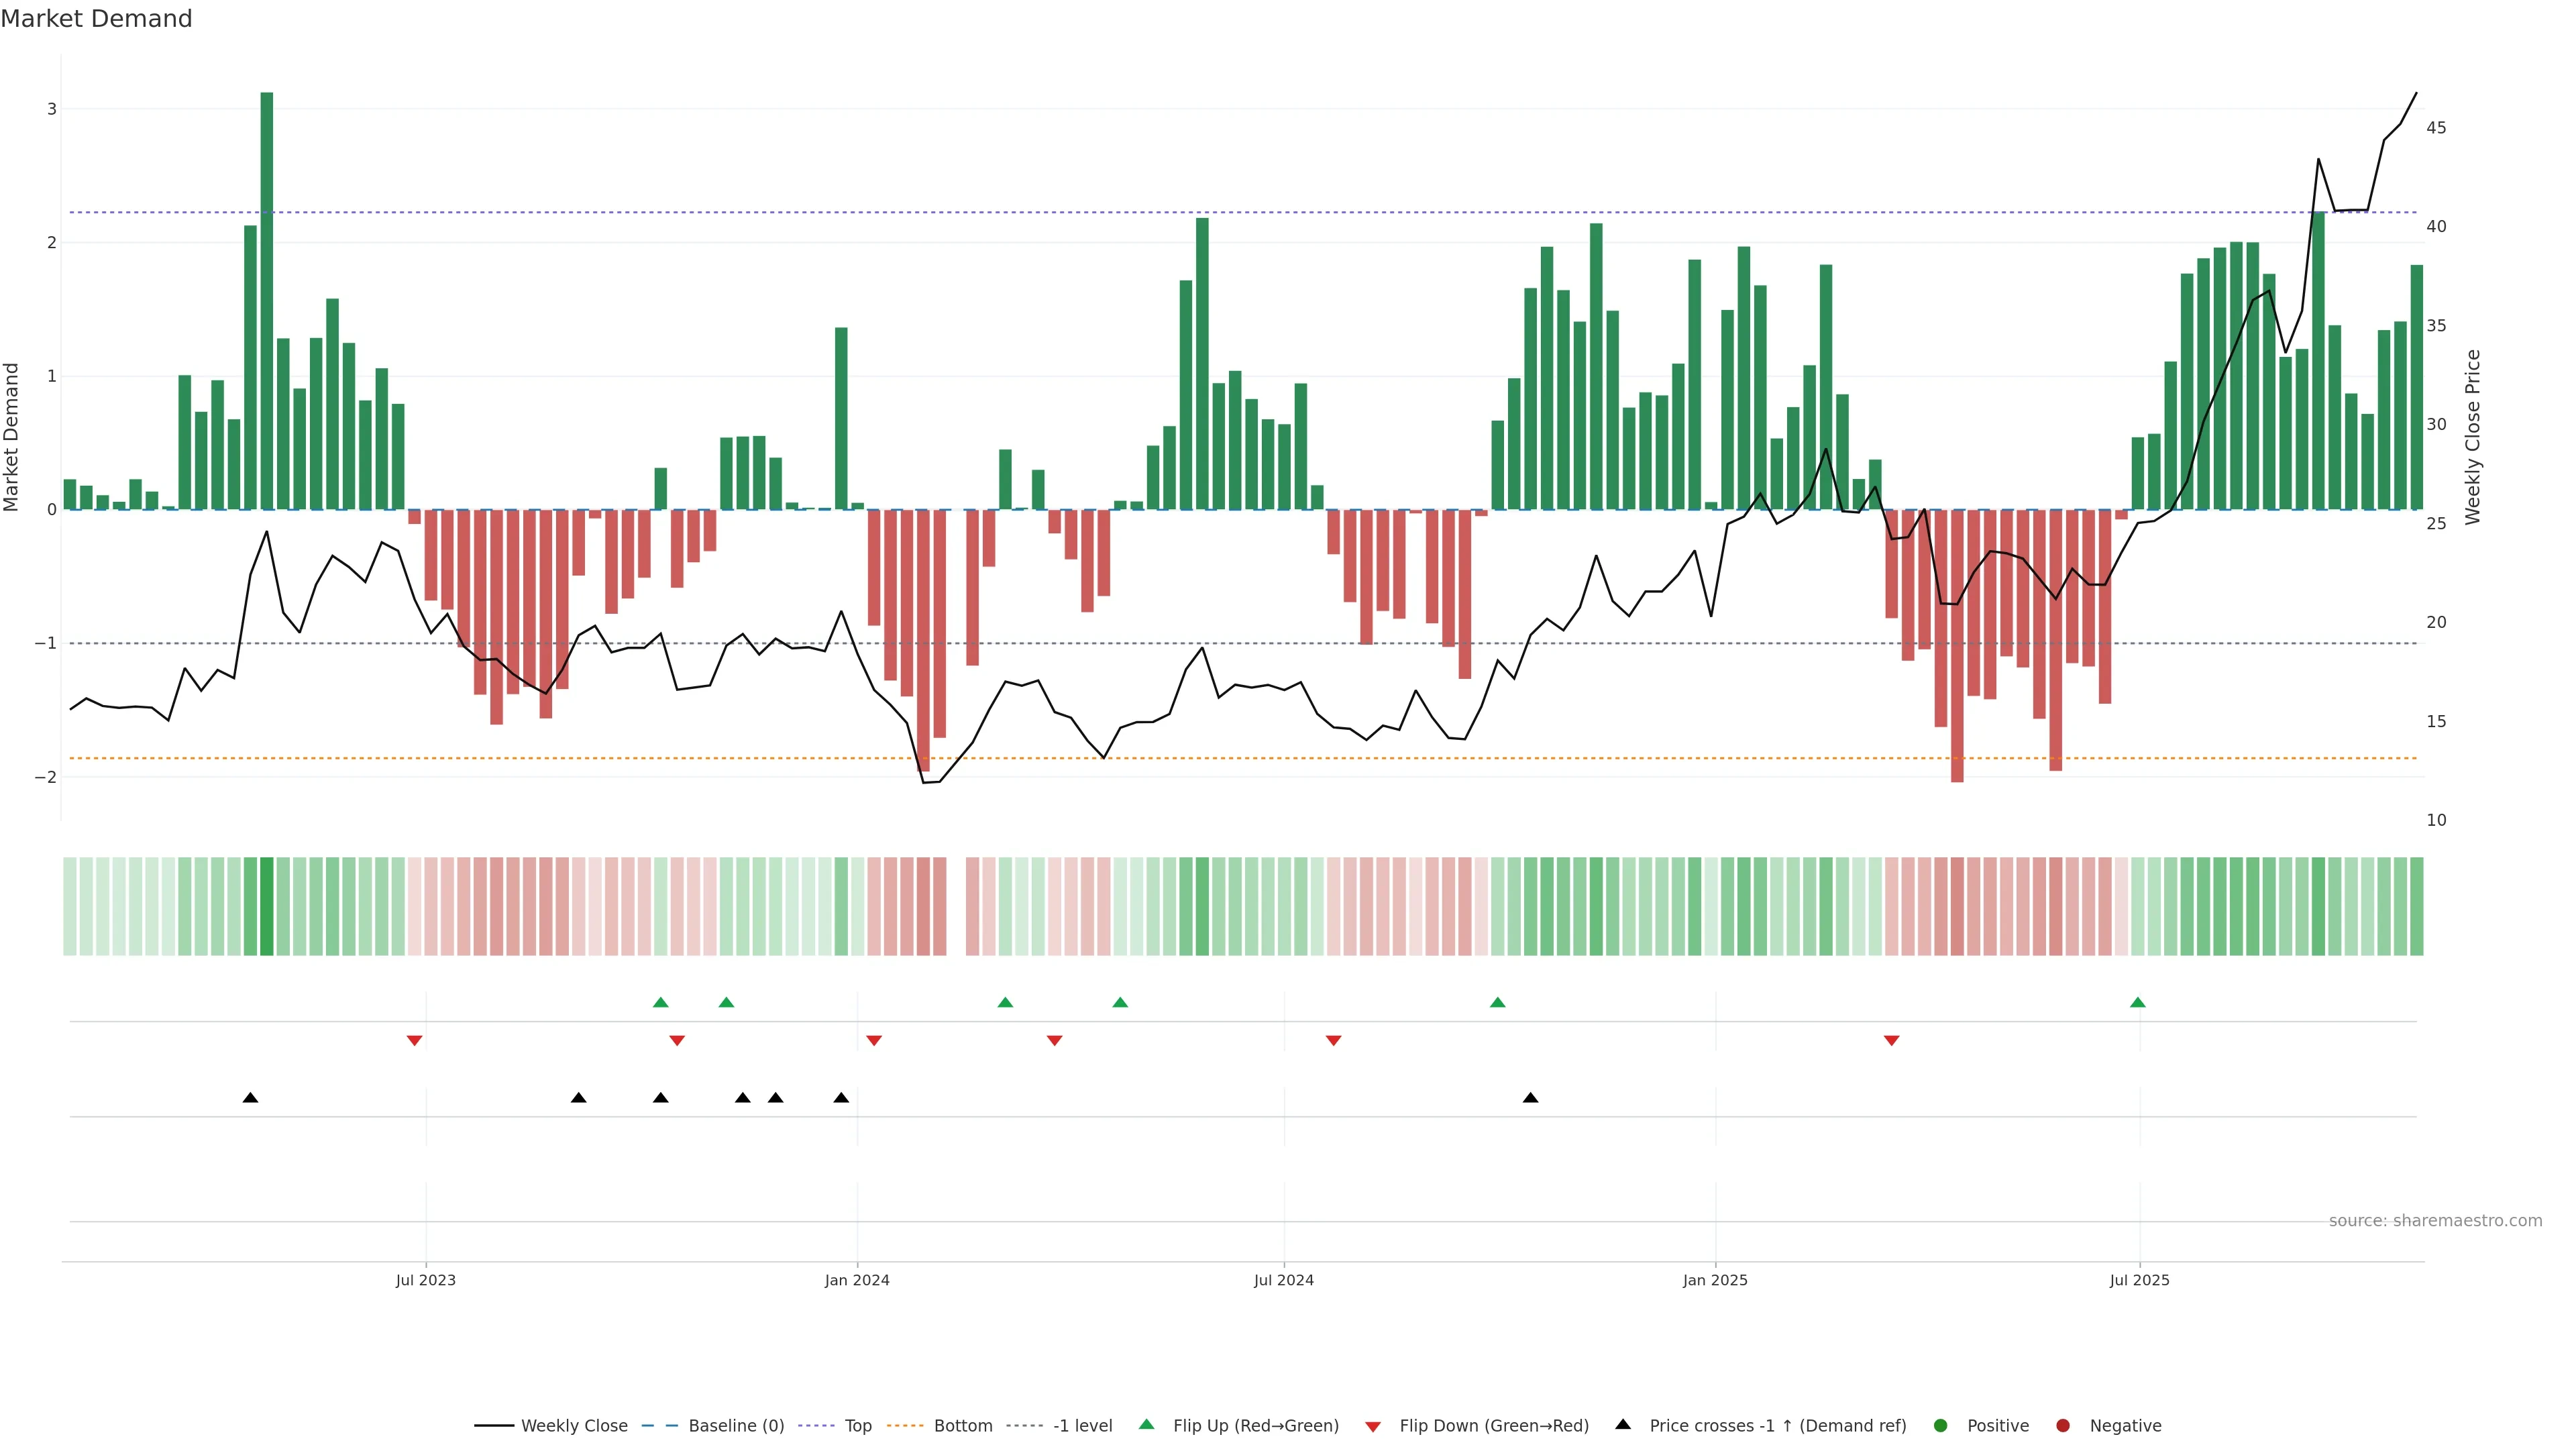Click the Market Demand chart title
2576x1449 pixels.
96,19
